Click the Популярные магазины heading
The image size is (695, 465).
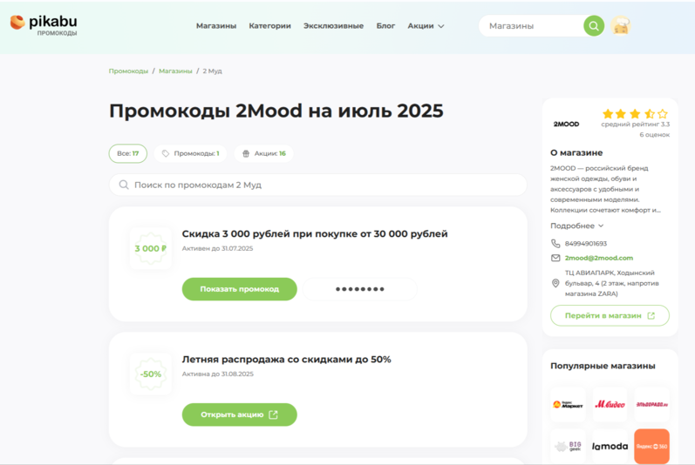(603, 366)
